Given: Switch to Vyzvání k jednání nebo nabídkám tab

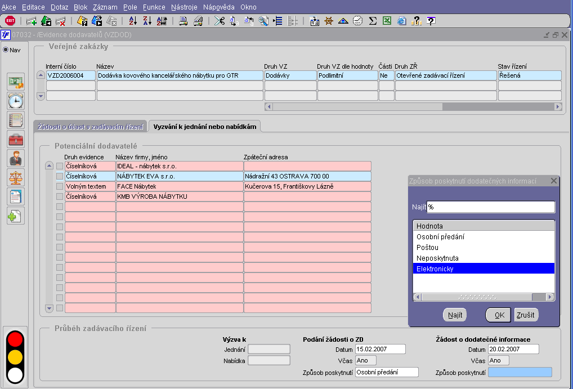Looking at the screenshot, I should pyautogui.click(x=205, y=127).
